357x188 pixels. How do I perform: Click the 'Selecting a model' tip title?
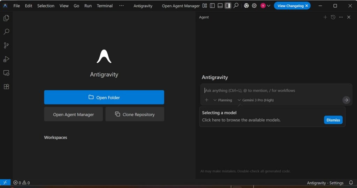click(x=219, y=112)
